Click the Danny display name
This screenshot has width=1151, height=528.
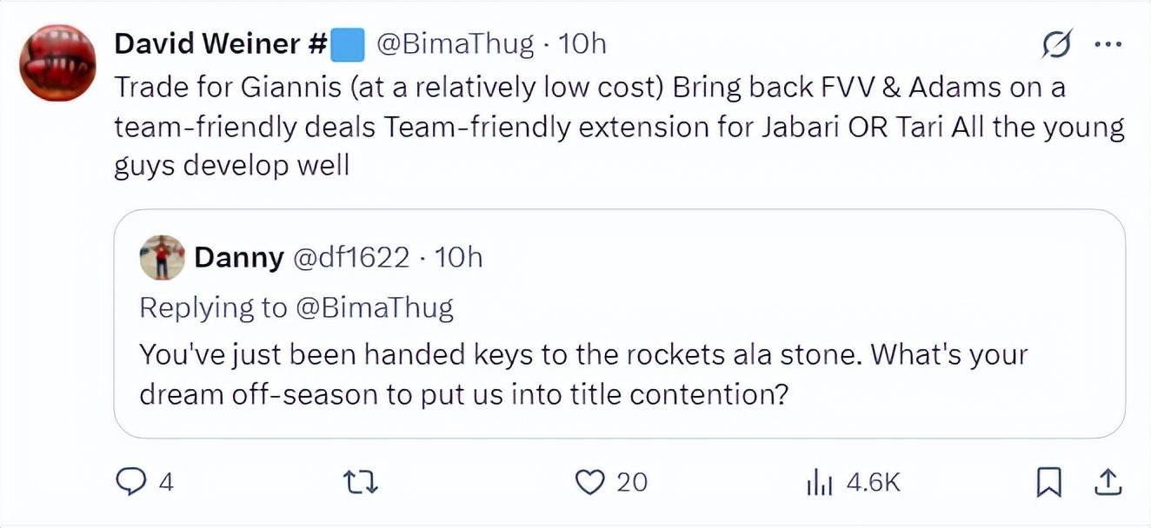pos(239,257)
